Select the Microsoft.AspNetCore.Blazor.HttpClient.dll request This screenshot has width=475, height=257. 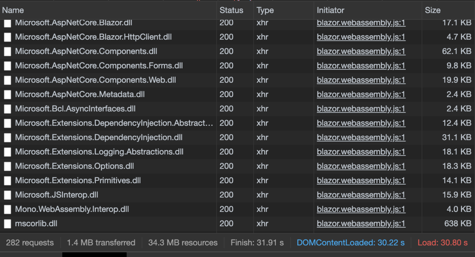93,37
